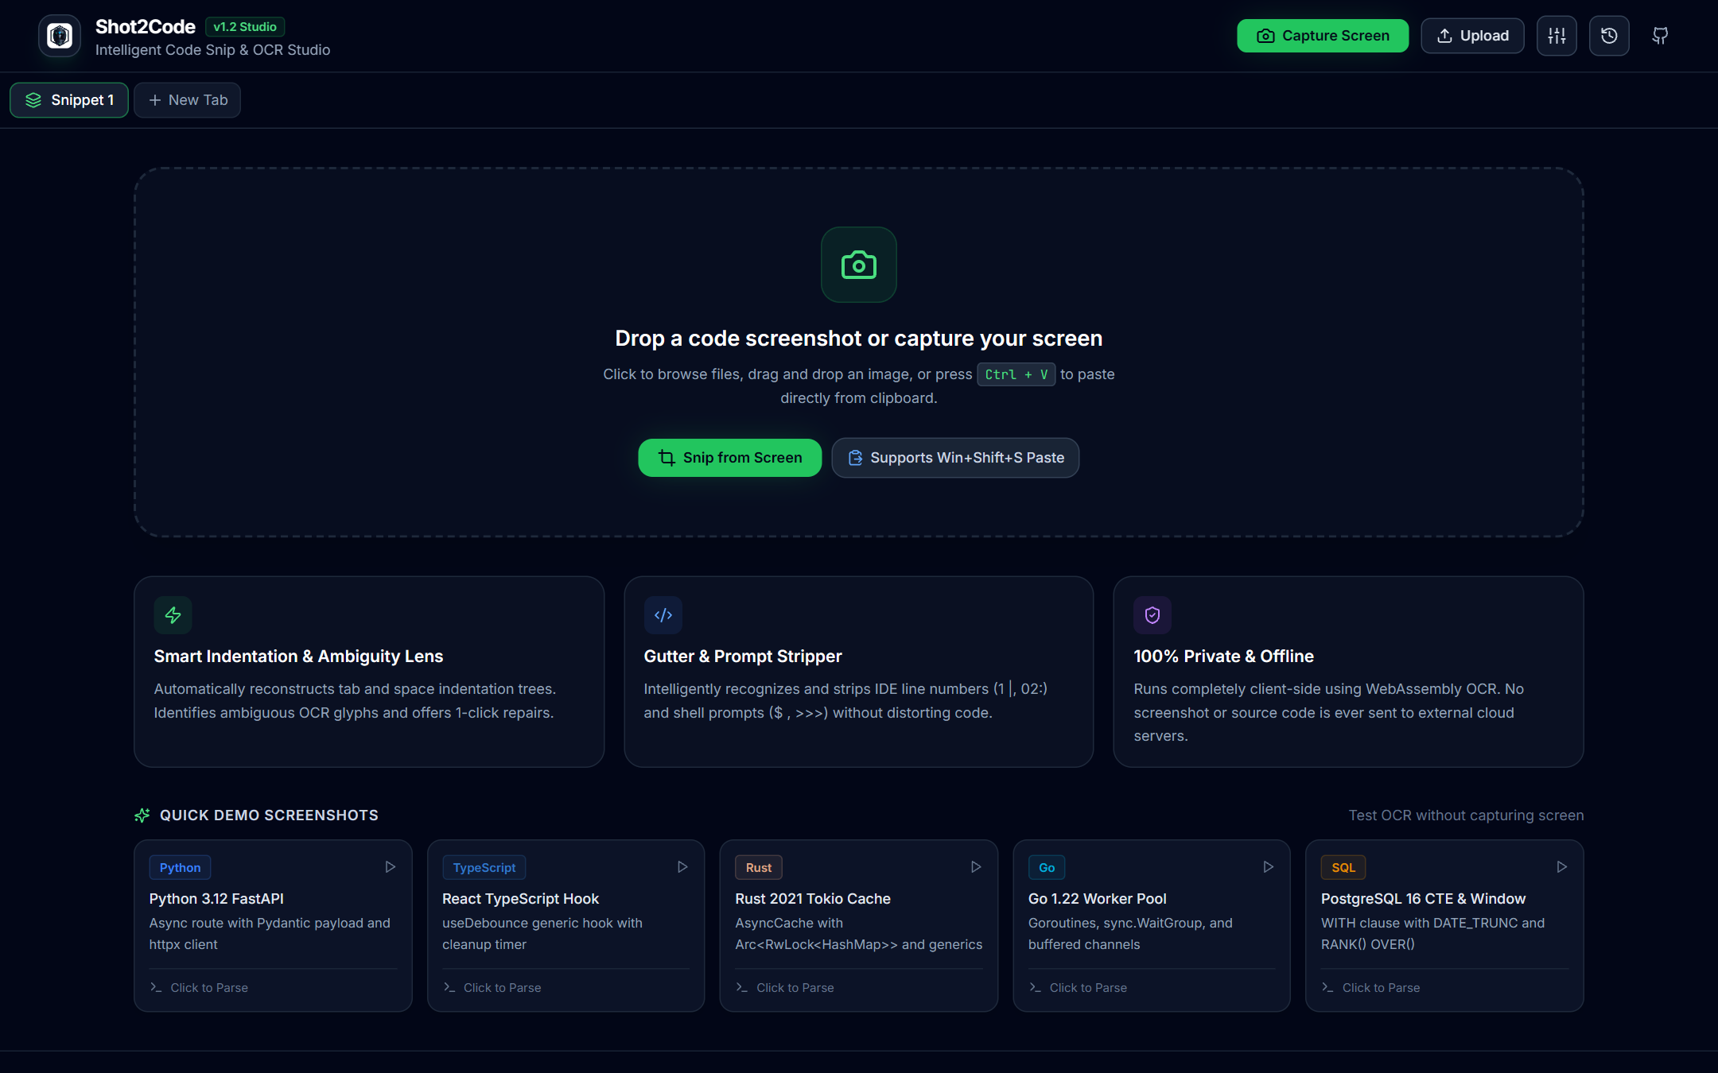Play the React TypeScript Hook demo
Image resolution: width=1718 pixels, height=1073 pixels.
point(682,867)
